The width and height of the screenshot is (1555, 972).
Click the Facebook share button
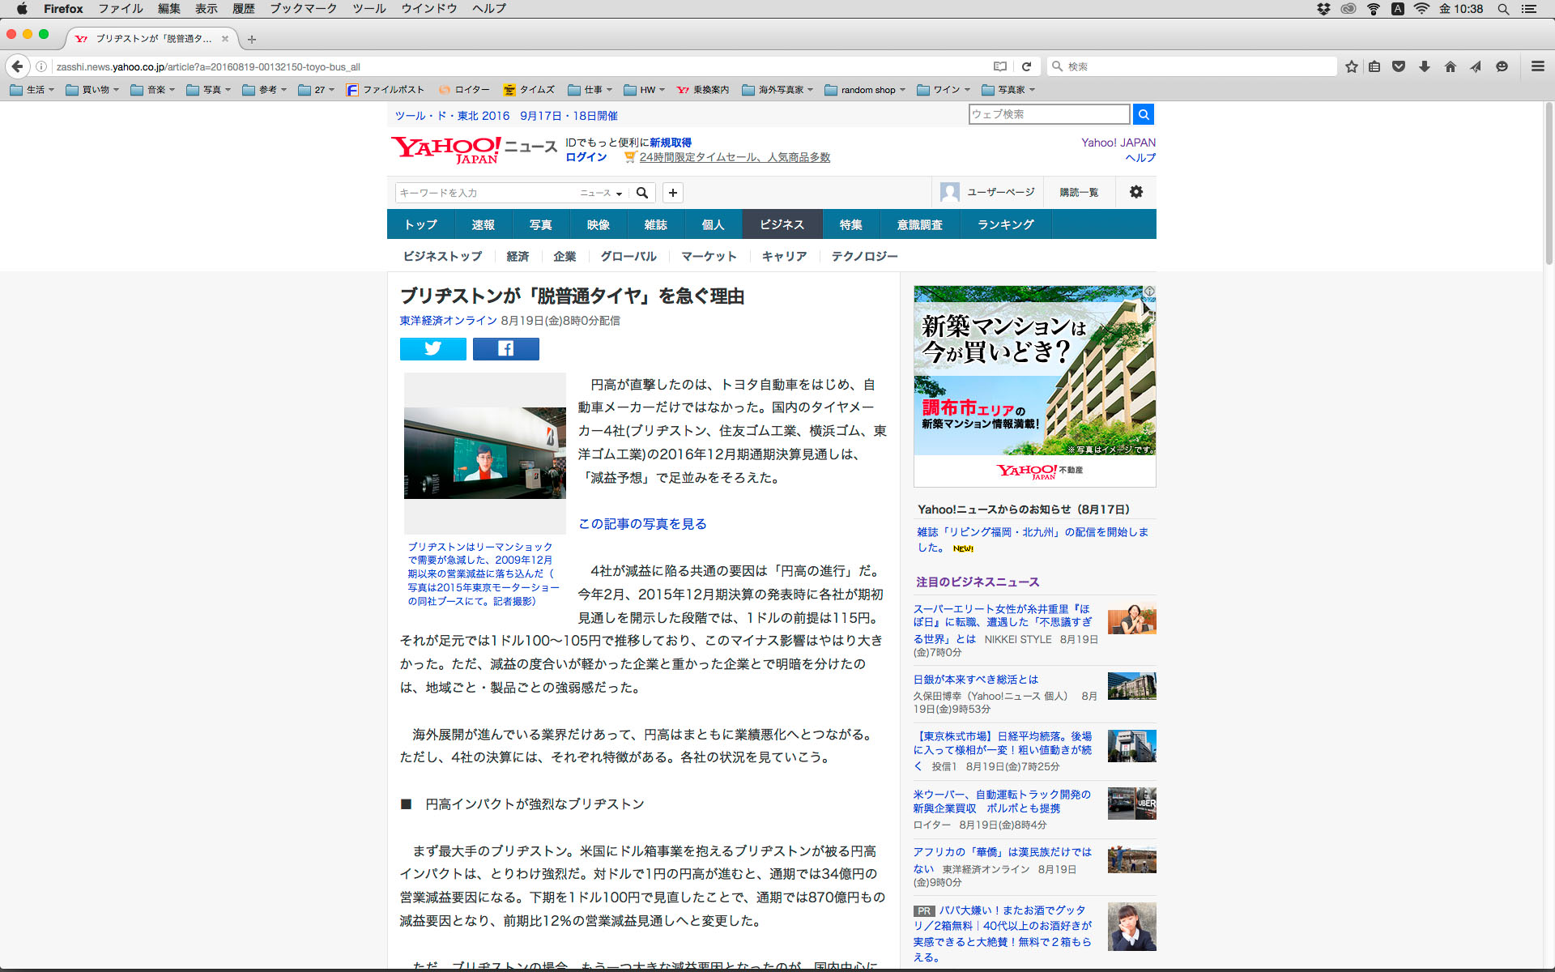point(505,348)
